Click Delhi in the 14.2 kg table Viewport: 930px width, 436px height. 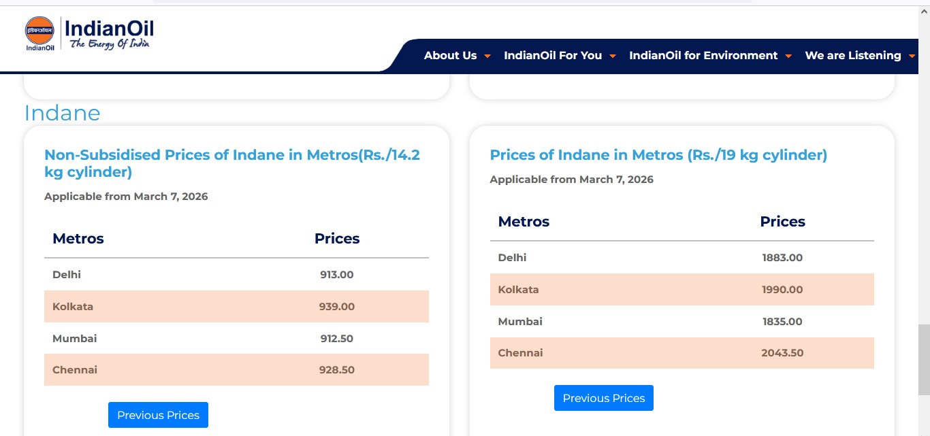[x=67, y=275]
